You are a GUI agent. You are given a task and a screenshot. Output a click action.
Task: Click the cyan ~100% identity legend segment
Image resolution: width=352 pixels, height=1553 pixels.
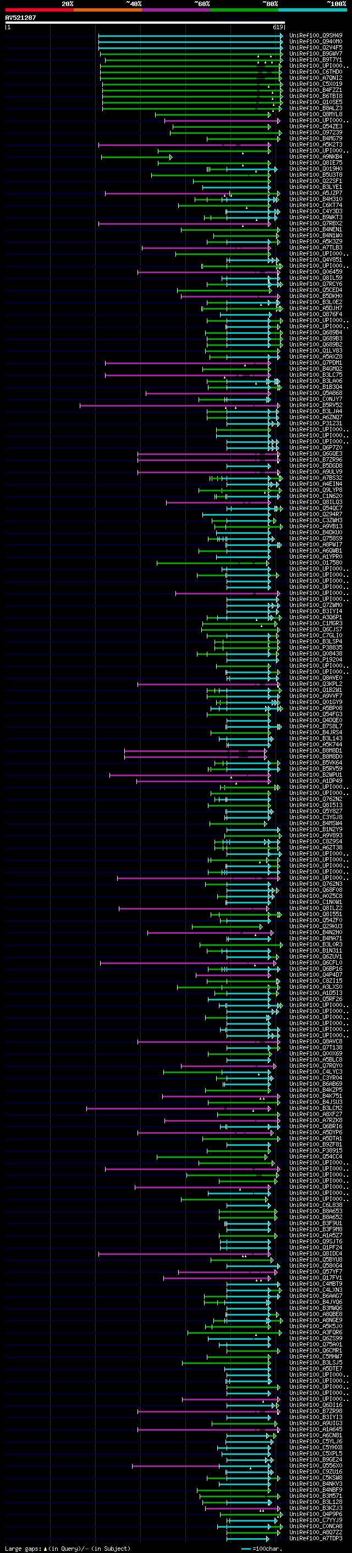[x=312, y=10]
